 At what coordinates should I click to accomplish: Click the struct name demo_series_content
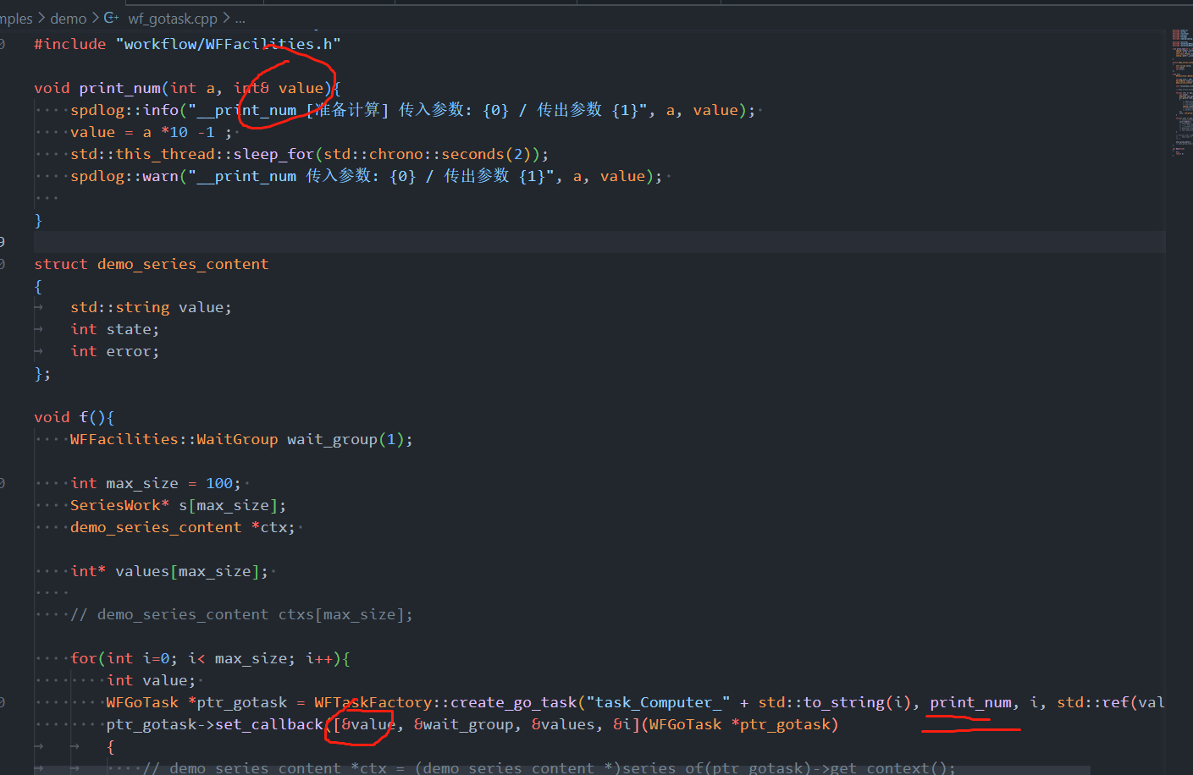click(182, 263)
